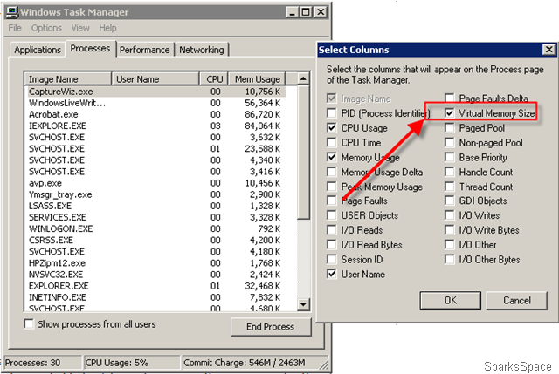This screenshot has width=559, height=374.
Task: Enable the I/O Write Bytes column
Action: click(x=450, y=230)
